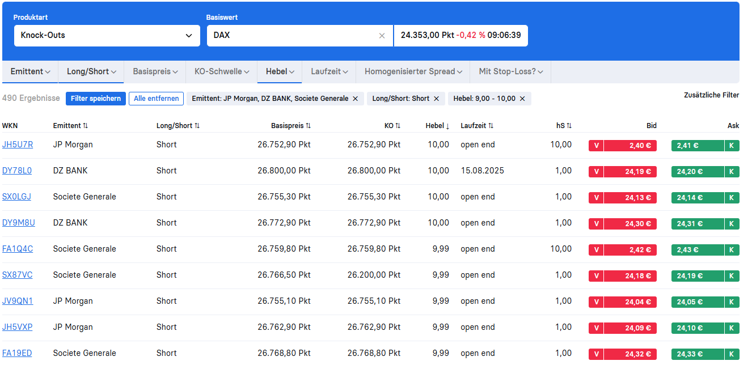The width and height of the screenshot is (752, 365).
Task: Click the K buy icon for FA1Q4C
Action: point(732,249)
